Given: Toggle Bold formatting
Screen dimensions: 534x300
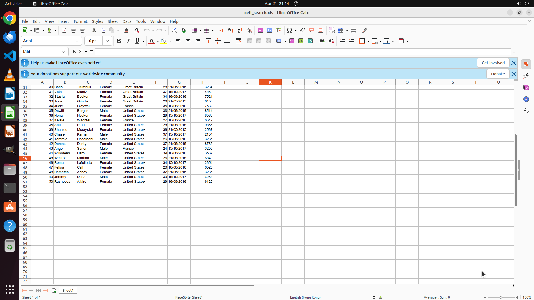Looking at the screenshot, I should (119, 41).
